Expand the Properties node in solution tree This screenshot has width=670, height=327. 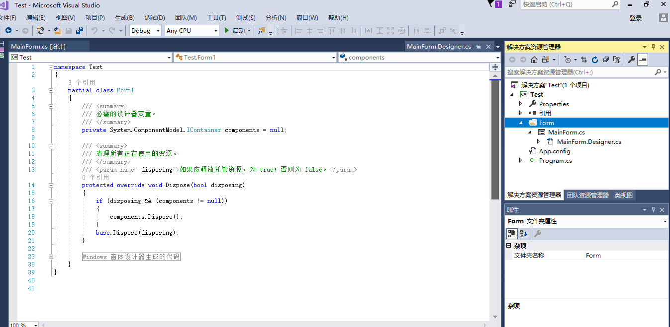[520, 104]
